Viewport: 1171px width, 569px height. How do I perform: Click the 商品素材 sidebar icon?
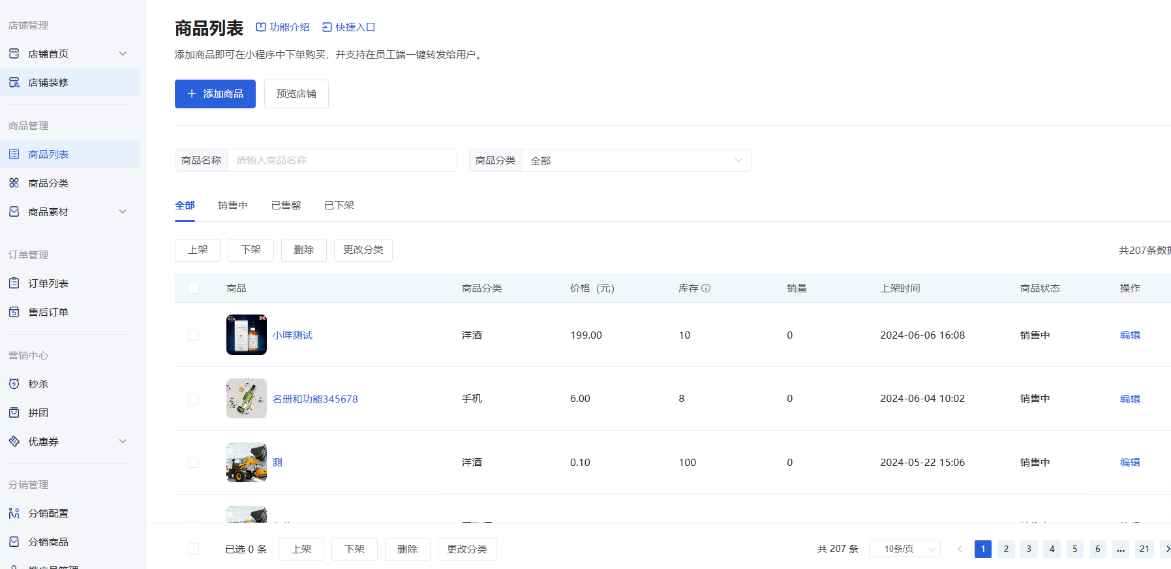pos(14,211)
